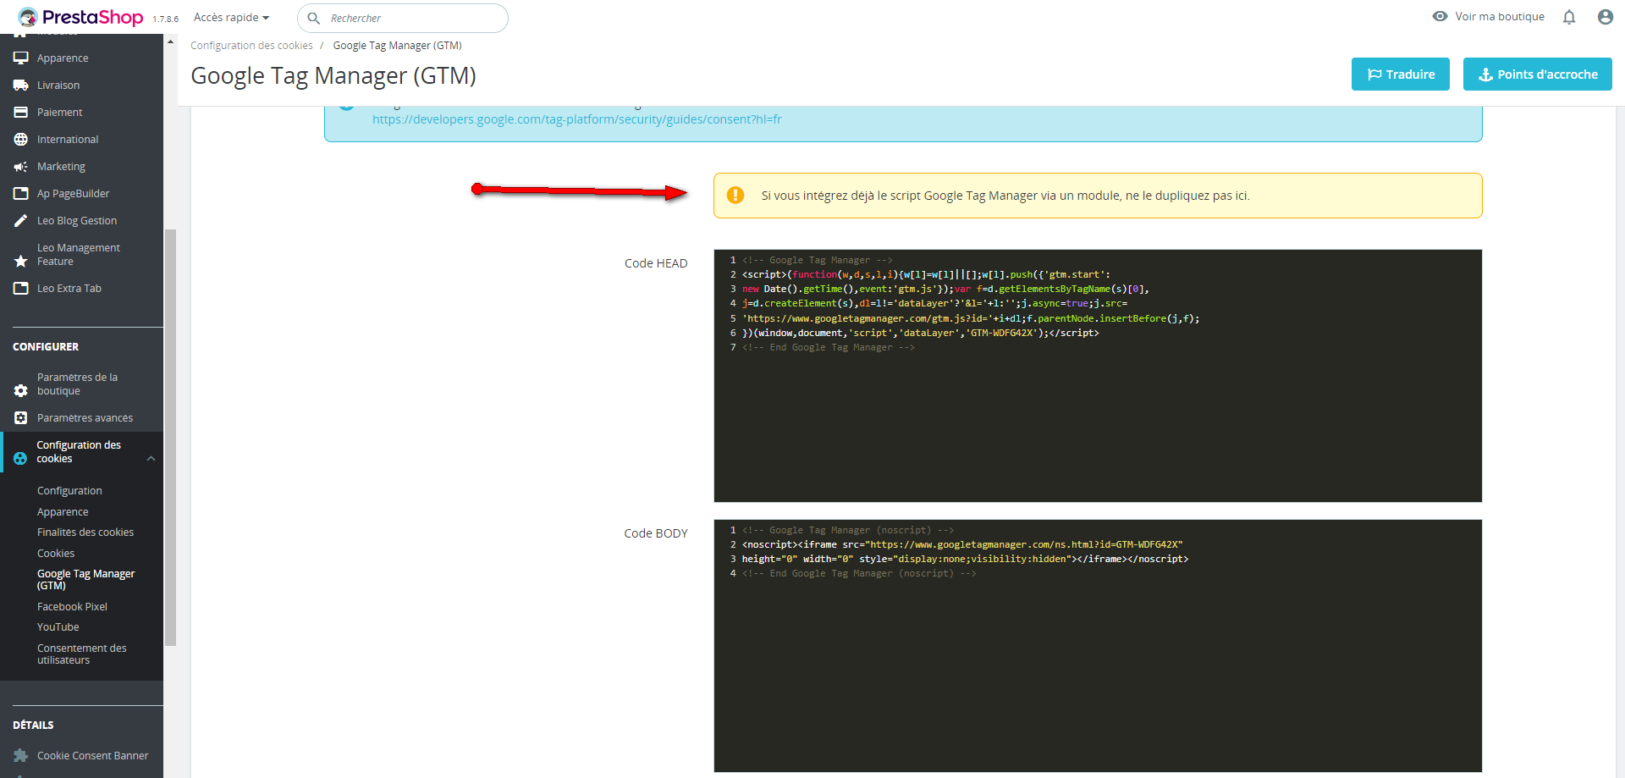Open the Facebook Pixel submenu item
Viewport: 1625px width, 778px height.
pos(72,607)
